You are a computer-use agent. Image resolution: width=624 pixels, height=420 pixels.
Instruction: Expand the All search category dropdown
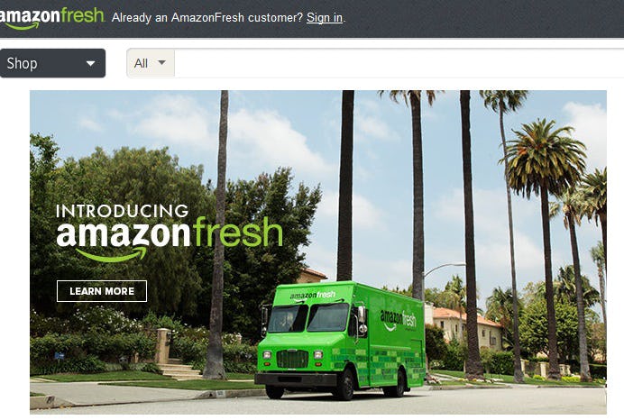click(151, 63)
